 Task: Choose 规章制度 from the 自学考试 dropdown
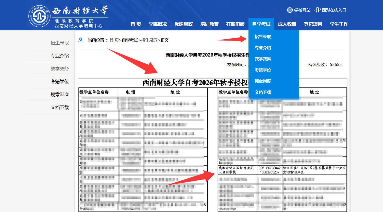point(263,81)
